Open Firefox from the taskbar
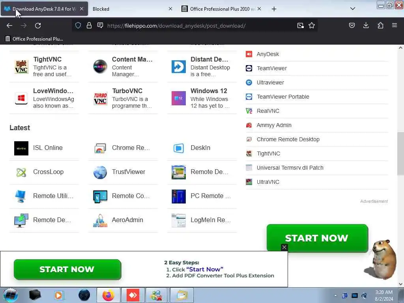The width and height of the screenshot is (404, 303). [108, 295]
